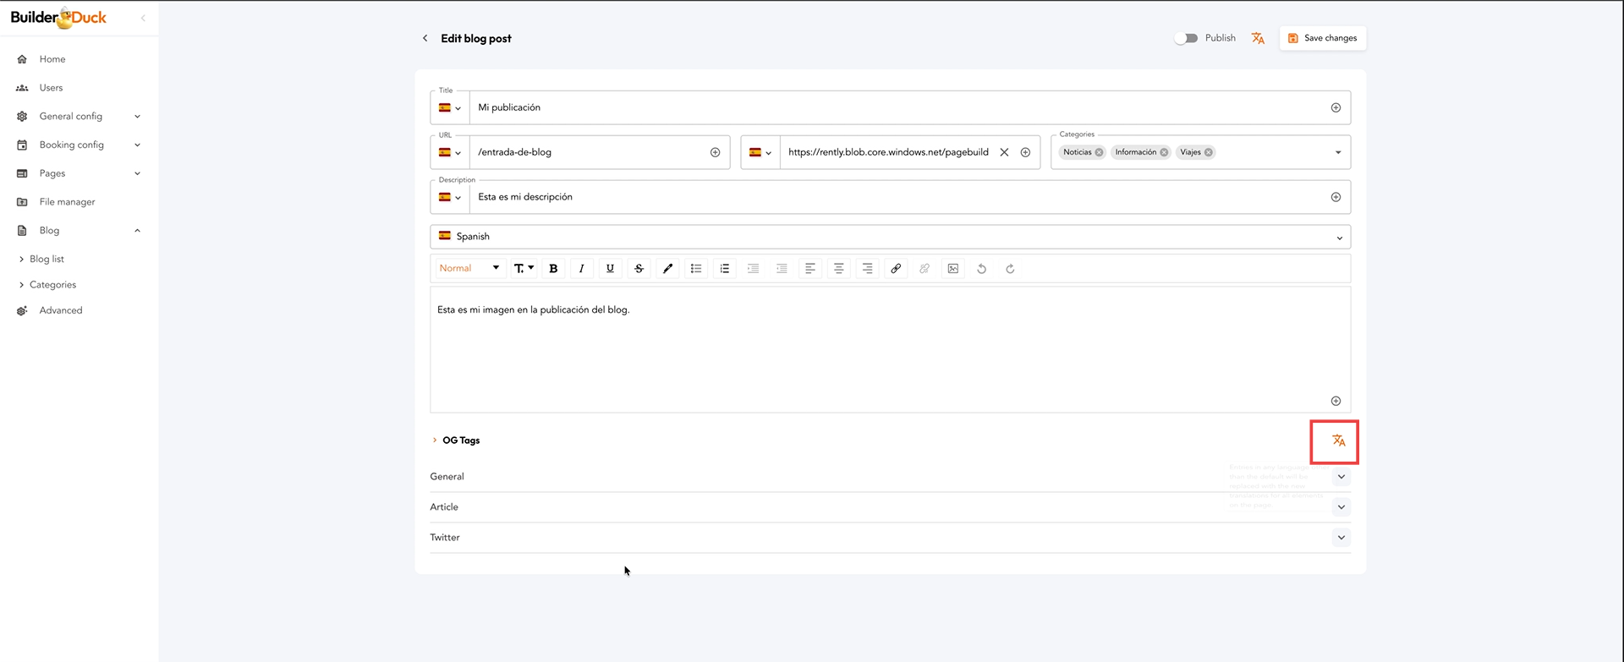The width and height of the screenshot is (1624, 662).
Task: Toggle bold formatting in editor toolbar
Action: (x=553, y=269)
